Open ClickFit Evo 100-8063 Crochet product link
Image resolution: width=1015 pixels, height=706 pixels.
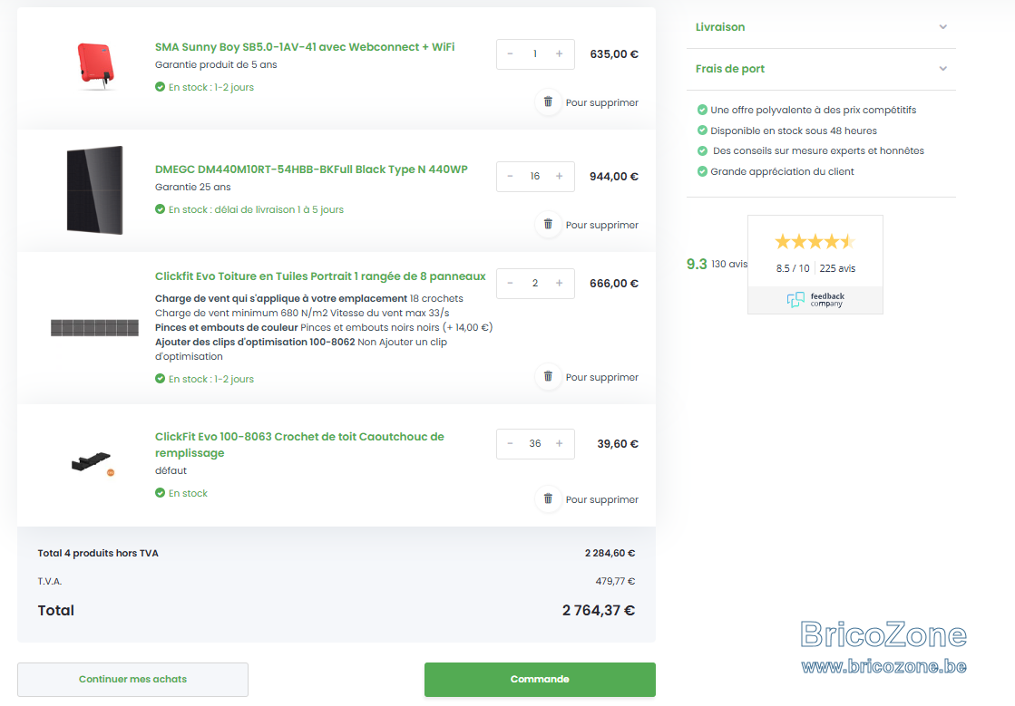tap(299, 445)
